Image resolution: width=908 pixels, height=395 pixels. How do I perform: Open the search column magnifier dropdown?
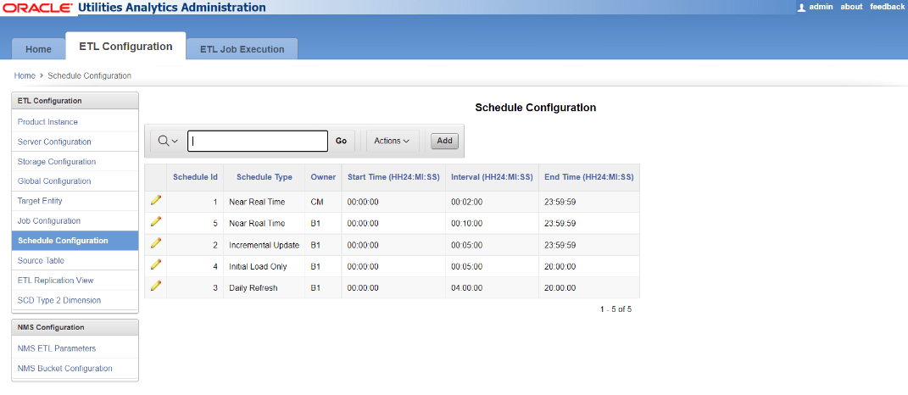[167, 141]
